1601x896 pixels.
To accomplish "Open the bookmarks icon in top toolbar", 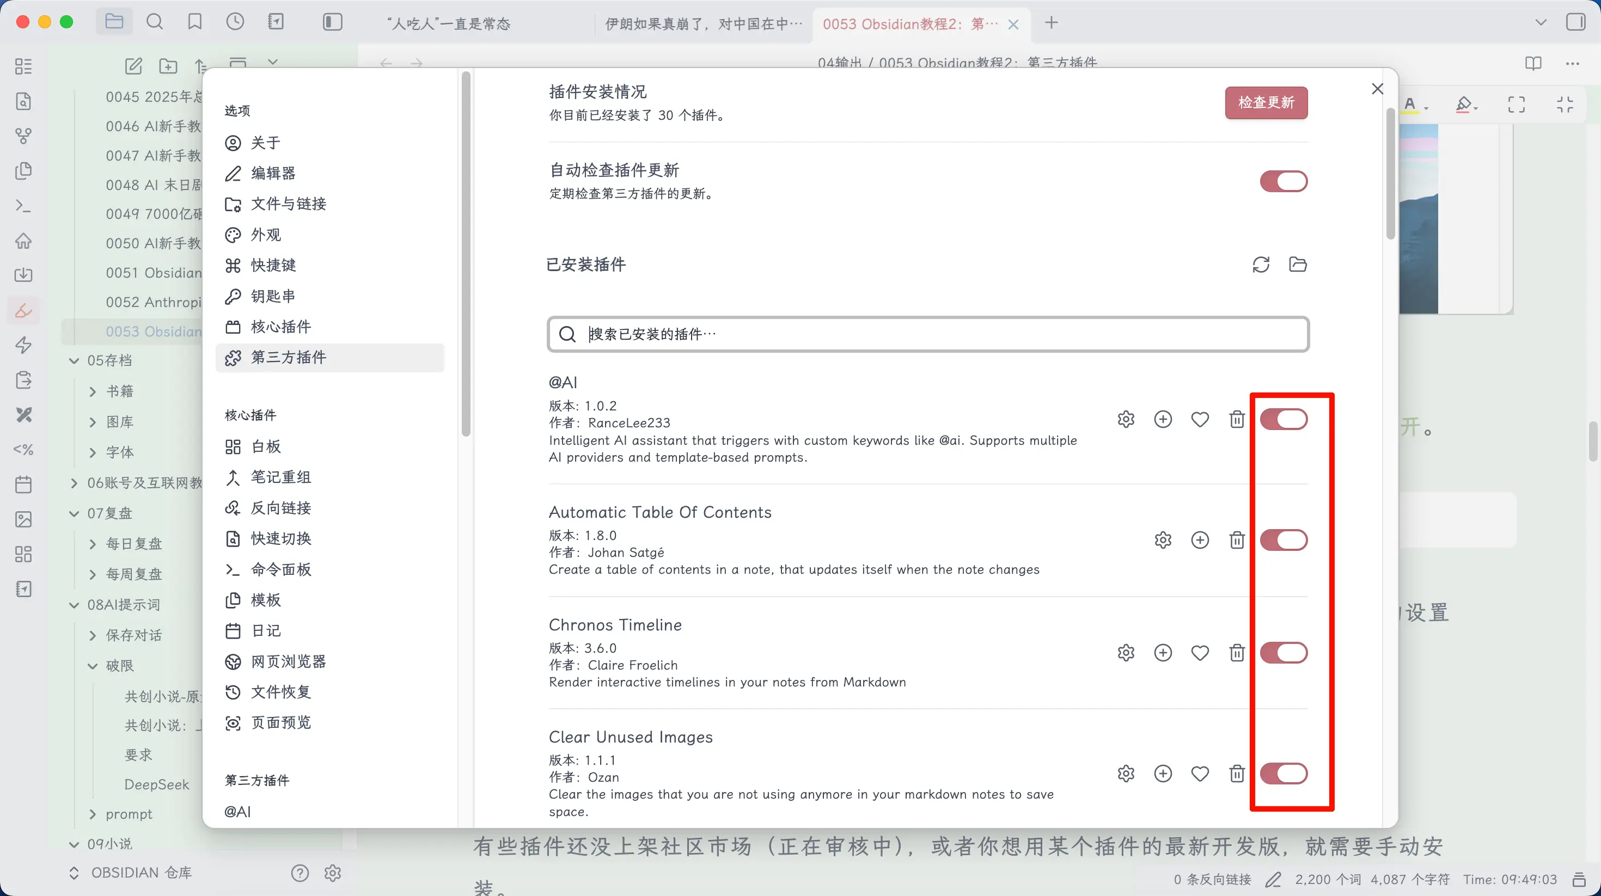I will [194, 23].
